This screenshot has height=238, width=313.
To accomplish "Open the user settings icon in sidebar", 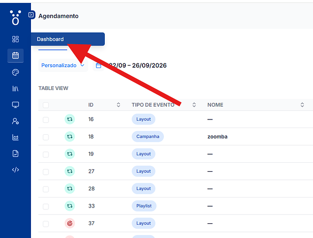I will click(x=15, y=121).
